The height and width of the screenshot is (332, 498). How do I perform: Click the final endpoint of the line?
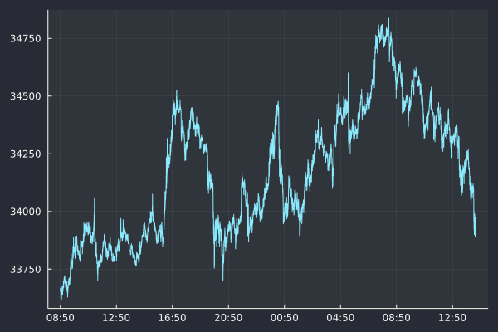(x=475, y=236)
